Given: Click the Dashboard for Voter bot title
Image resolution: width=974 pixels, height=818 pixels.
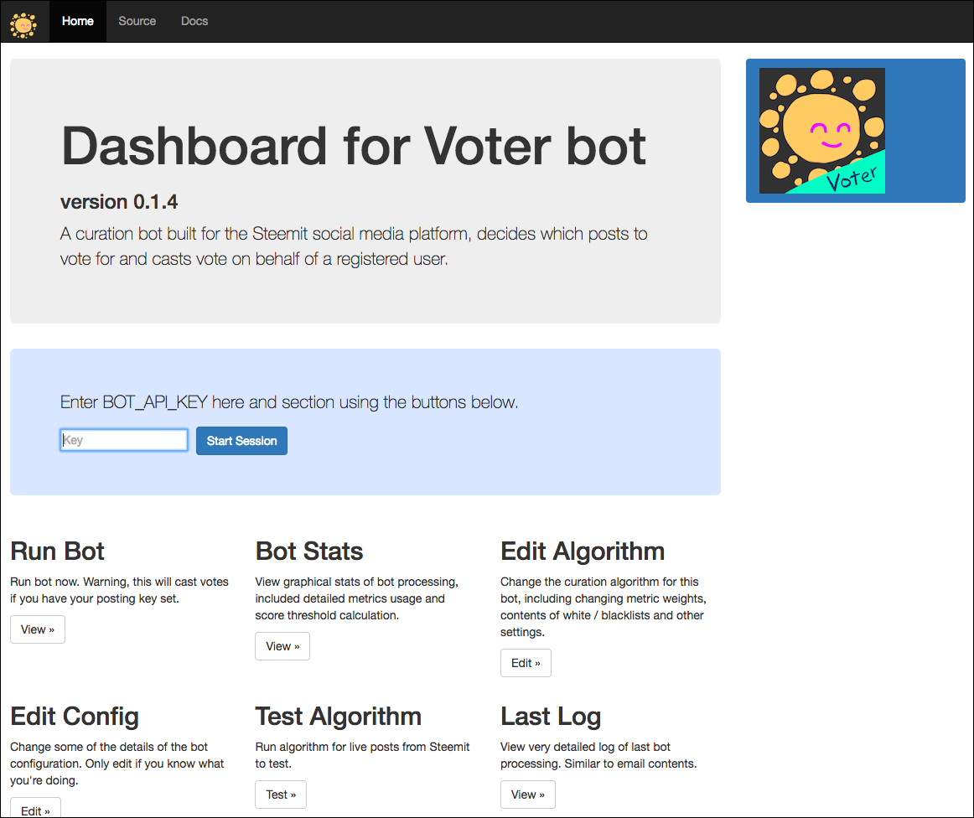Looking at the screenshot, I should coord(354,146).
